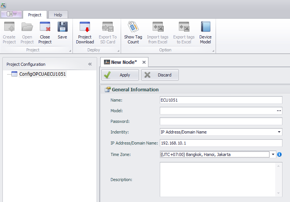Switch to the Project ribbon tab
The width and height of the screenshot is (290, 202).
coord(35,14)
